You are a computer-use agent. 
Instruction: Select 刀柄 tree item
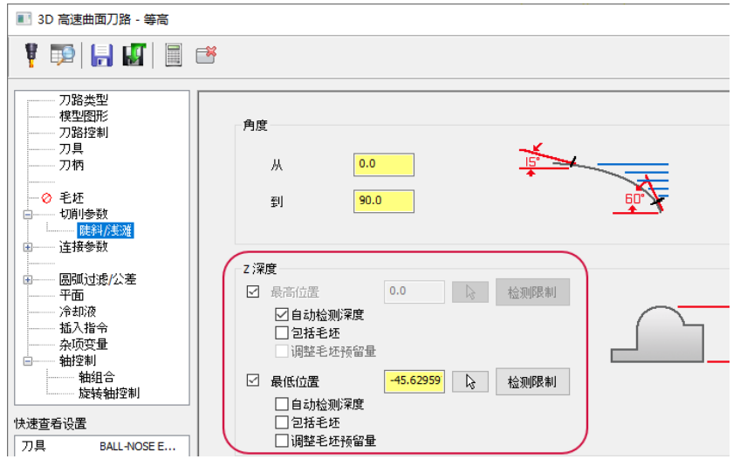click(72, 165)
